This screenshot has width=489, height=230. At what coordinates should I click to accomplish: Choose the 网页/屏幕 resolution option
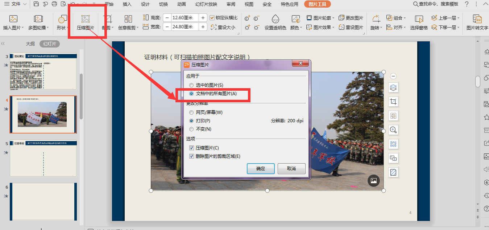192,112
